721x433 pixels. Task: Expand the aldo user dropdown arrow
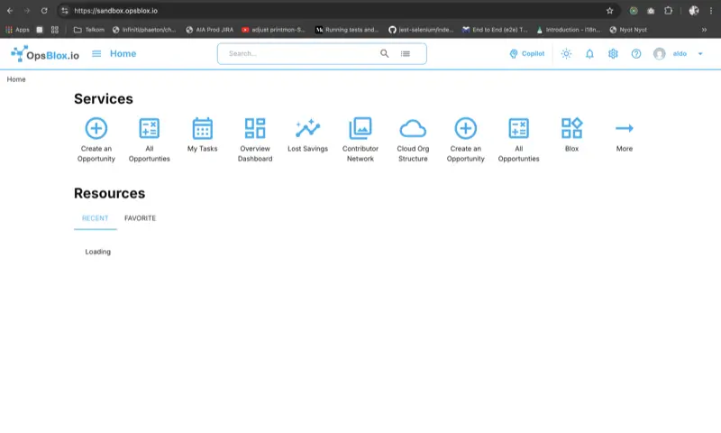700,54
